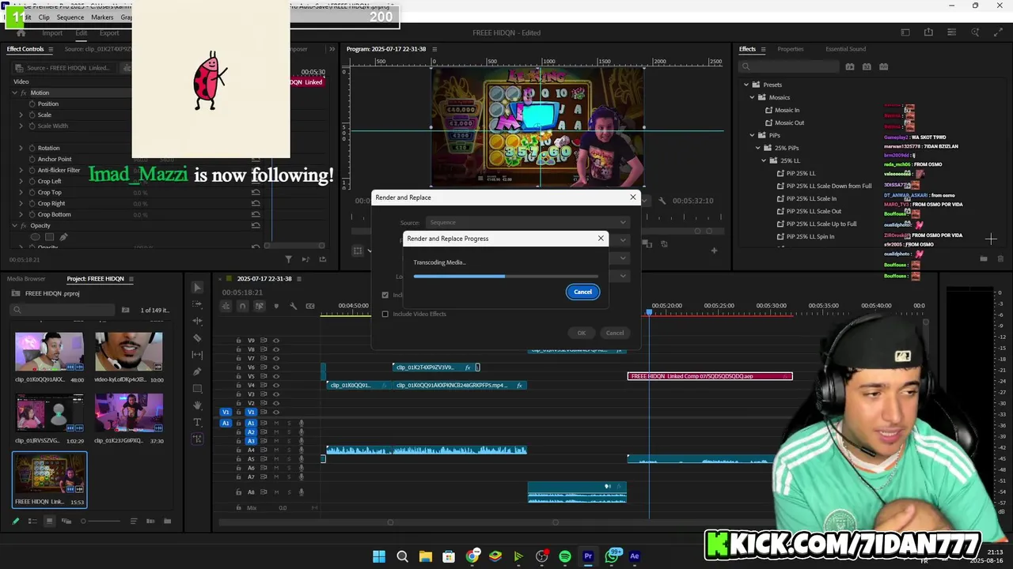Collapse the PiPs preset folder

click(752, 135)
